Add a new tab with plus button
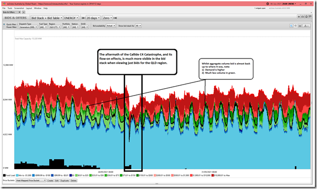 click(24, 12)
